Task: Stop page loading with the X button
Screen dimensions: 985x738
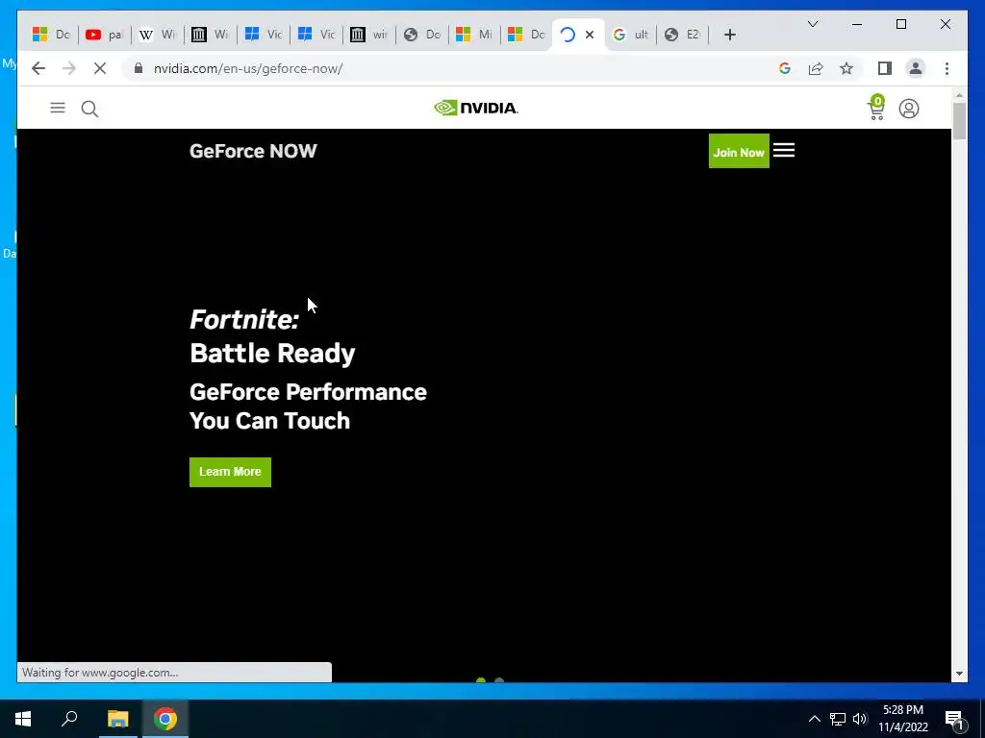Action: coord(100,68)
